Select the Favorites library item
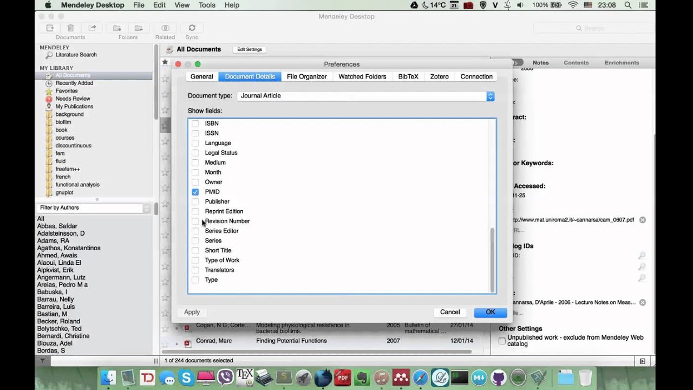 [x=67, y=91]
